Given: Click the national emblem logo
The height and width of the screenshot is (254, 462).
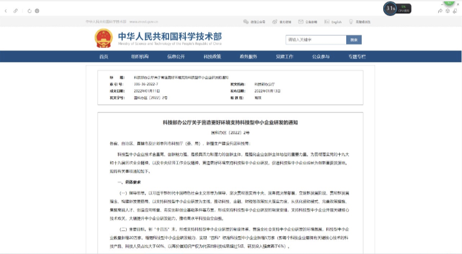Looking at the screenshot, I should (x=104, y=38).
